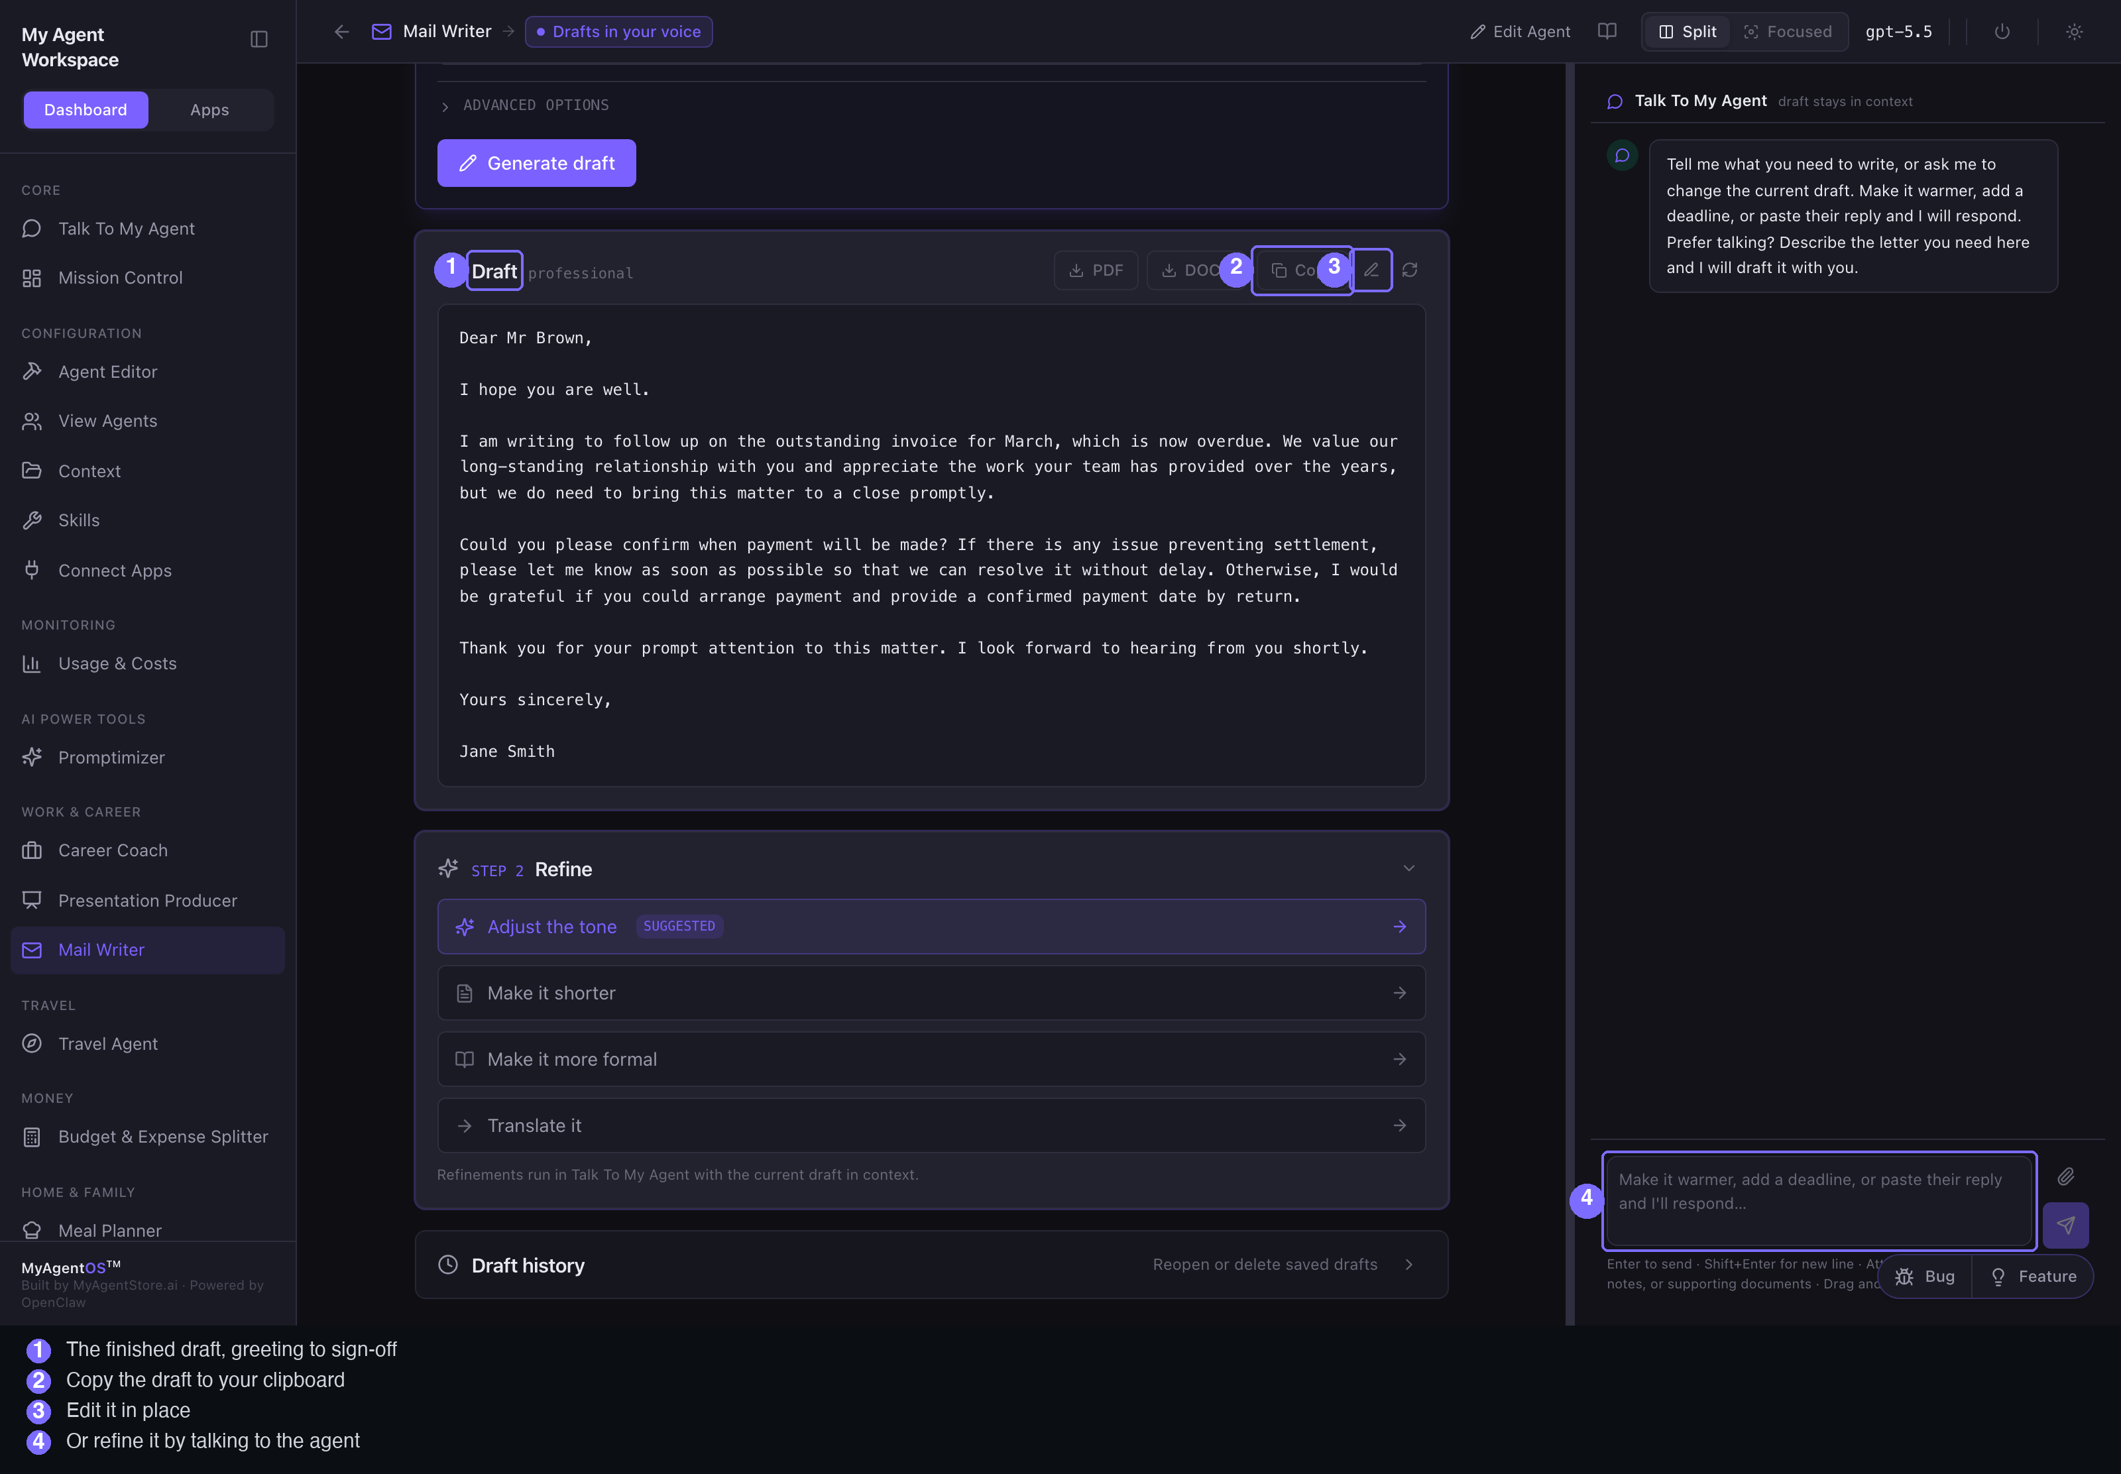2121x1474 pixels.
Task: Go back with the left arrow
Action: pyautogui.click(x=341, y=31)
